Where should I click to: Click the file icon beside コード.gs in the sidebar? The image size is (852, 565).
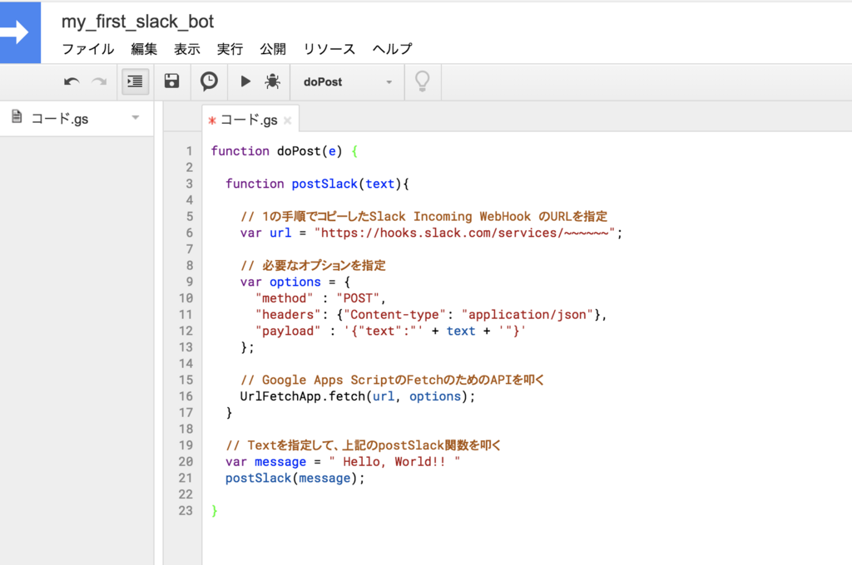coord(17,116)
